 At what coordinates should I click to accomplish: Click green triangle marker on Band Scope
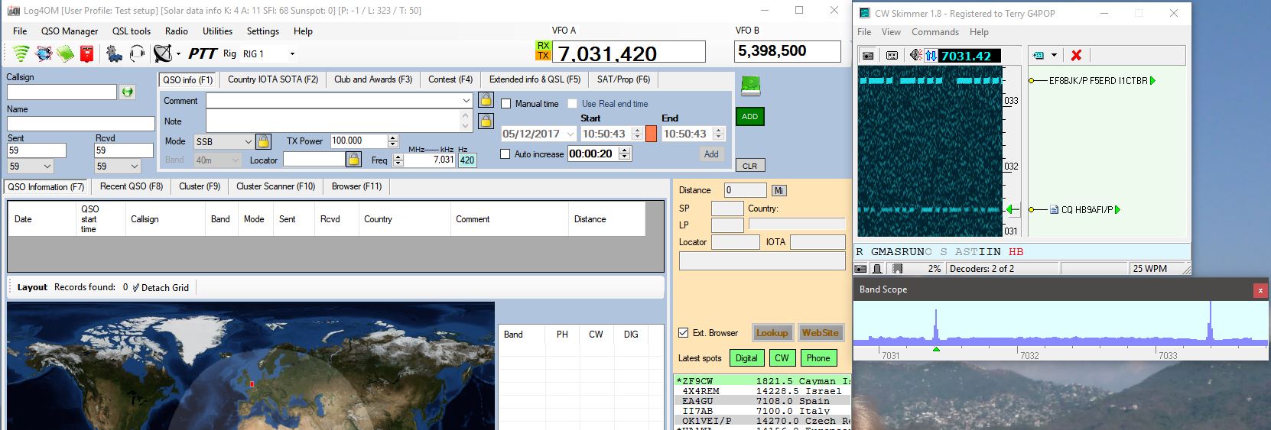[936, 349]
